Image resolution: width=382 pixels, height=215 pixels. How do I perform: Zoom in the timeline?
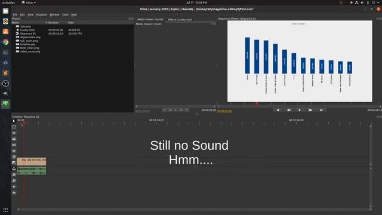point(14,175)
